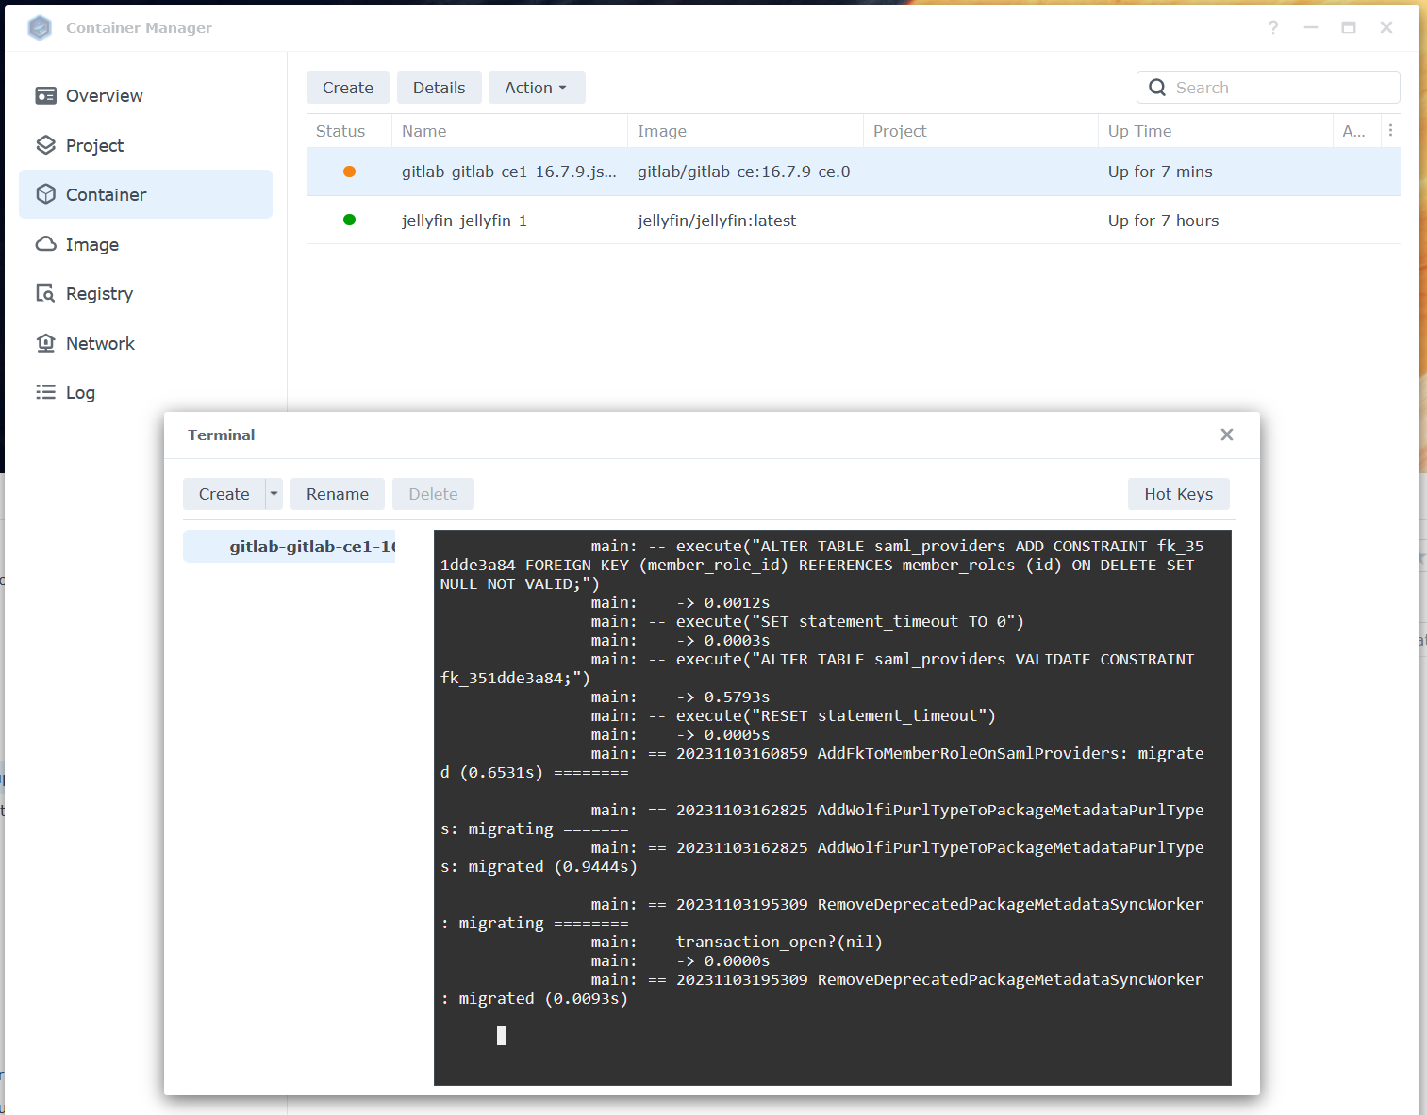Select the Image sidebar icon
This screenshot has width=1427, height=1115.
point(47,244)
